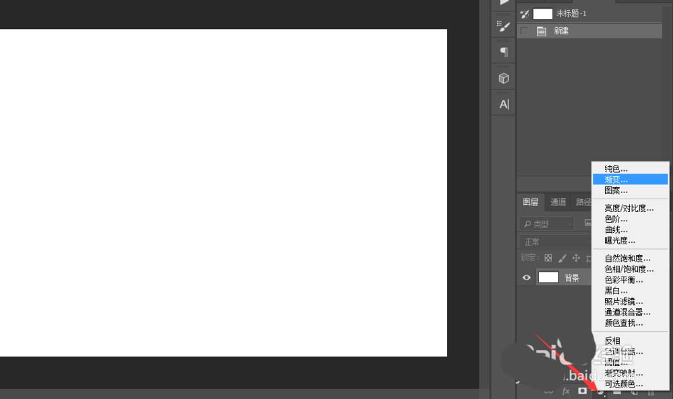Select the 背景 layer name
The image size is (673, 399).
[571, 278]
